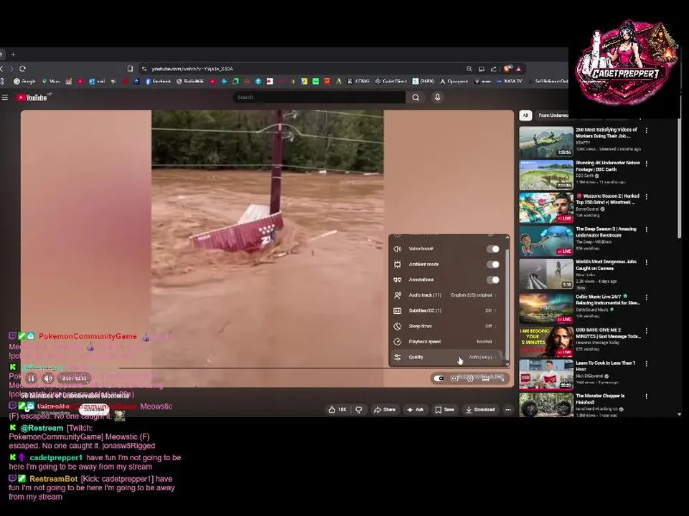Click the Quality sliders icon
Viewport: 689px width, 516px height.
pyautogui.click(x=397, y=357)
